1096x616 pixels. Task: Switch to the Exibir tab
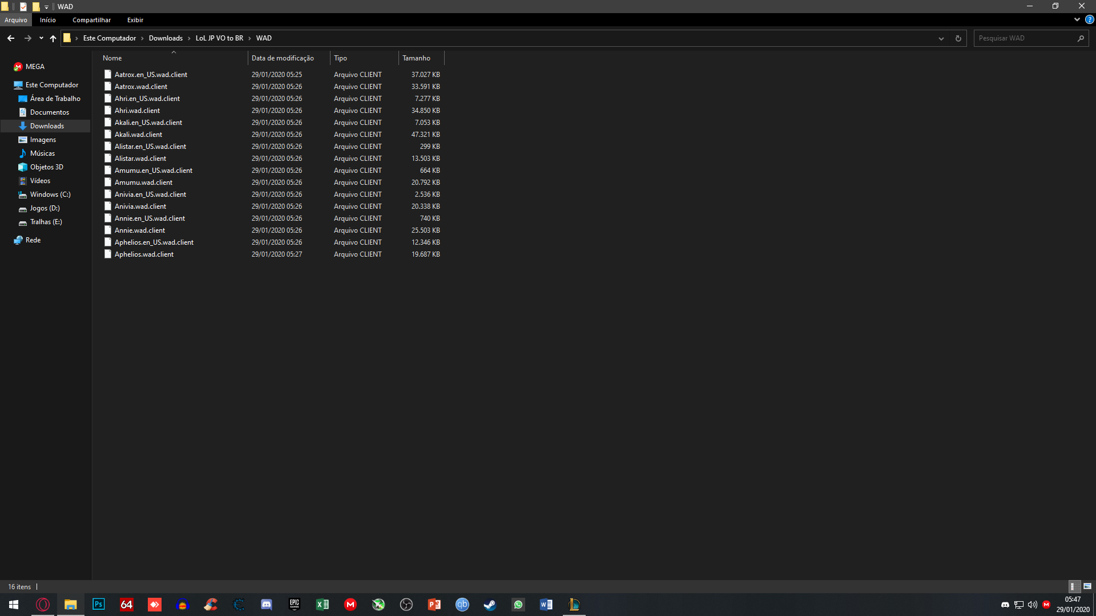click(135, 20)
